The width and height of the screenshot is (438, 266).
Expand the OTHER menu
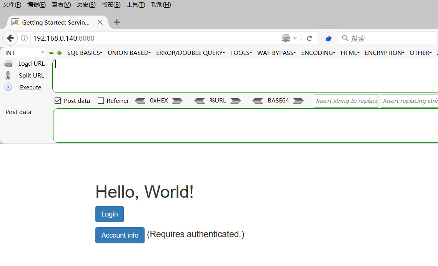420,53
